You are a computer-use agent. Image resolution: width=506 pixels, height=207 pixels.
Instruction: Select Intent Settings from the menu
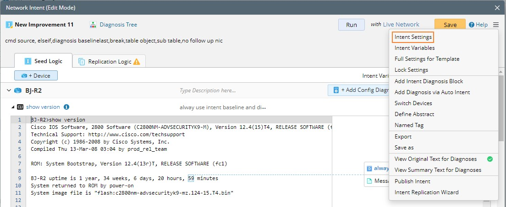pyautogui.click(x=413, y=37)
